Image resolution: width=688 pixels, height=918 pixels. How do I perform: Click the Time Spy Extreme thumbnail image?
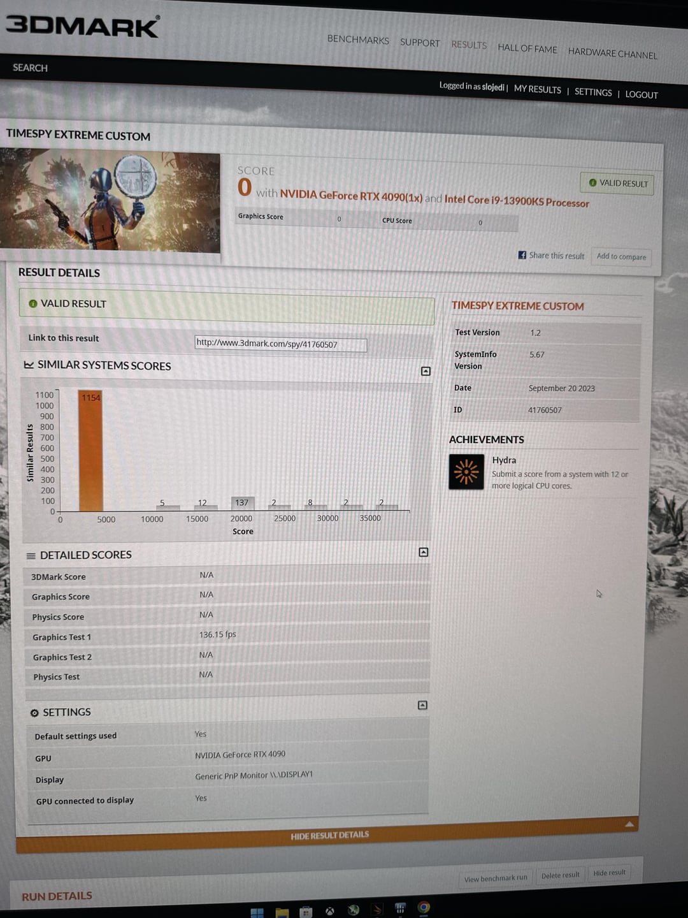[110, 201]
